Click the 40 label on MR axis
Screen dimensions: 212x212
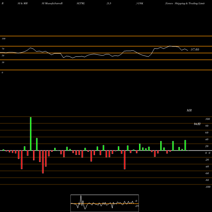pos(207,139)
